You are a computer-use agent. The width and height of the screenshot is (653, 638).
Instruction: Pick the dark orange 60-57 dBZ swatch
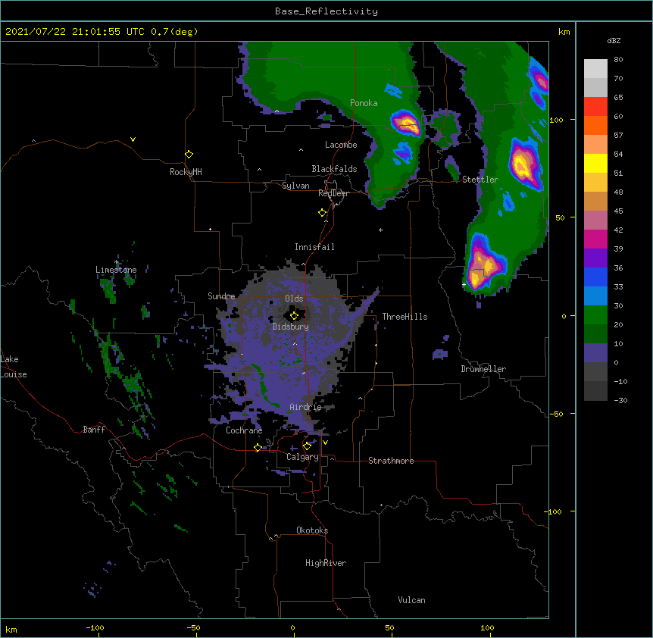[595, 125]
